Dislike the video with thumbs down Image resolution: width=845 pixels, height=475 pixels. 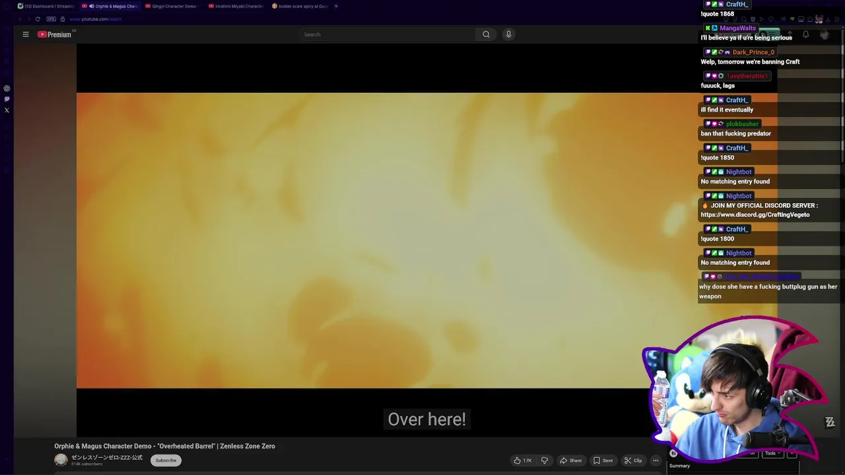pyautogui.click(x=545, y=460)
